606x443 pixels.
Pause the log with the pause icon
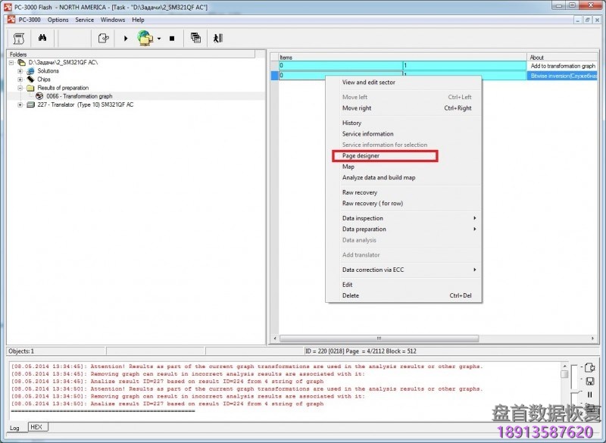coord(589,395)
